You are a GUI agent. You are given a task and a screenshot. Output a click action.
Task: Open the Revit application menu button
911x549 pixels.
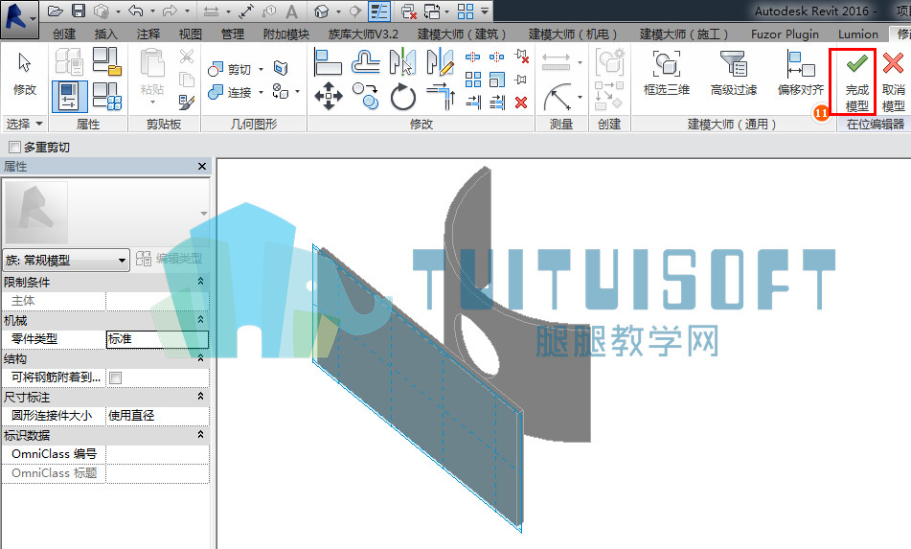coord(19,18)
